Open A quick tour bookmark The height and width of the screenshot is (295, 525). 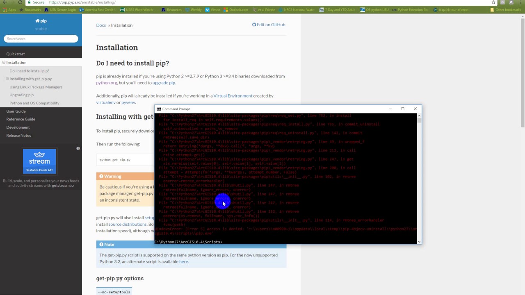[x=451, y=10]
